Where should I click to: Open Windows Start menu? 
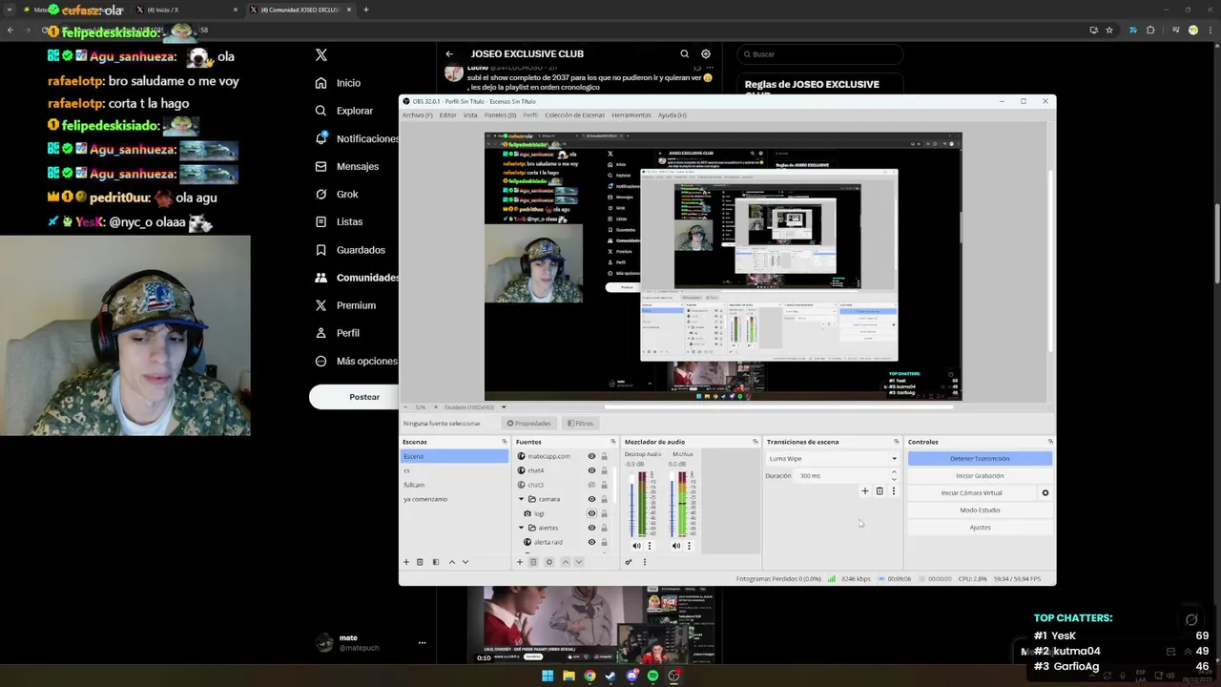(x=548, y=676)
